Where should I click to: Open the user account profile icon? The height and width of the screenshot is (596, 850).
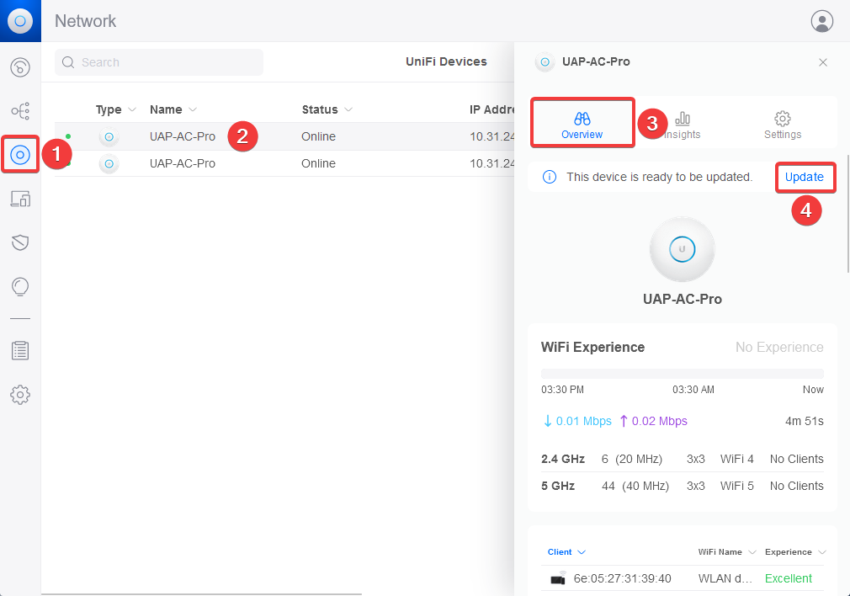(822, 21)
